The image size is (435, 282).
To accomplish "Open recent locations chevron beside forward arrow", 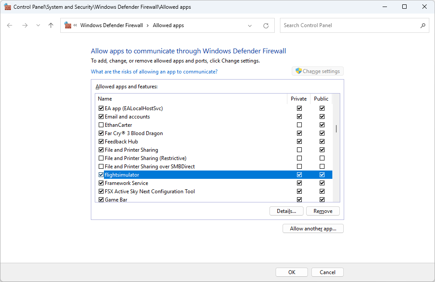I will 38,25.
